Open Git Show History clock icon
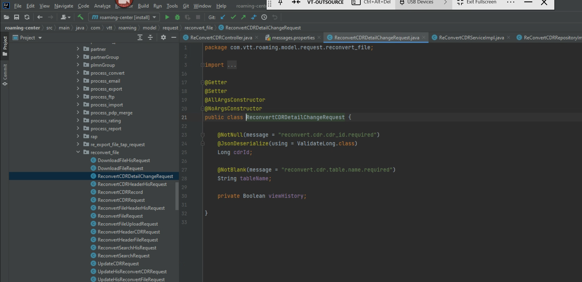The image size is (582, 282). [264, 17]
